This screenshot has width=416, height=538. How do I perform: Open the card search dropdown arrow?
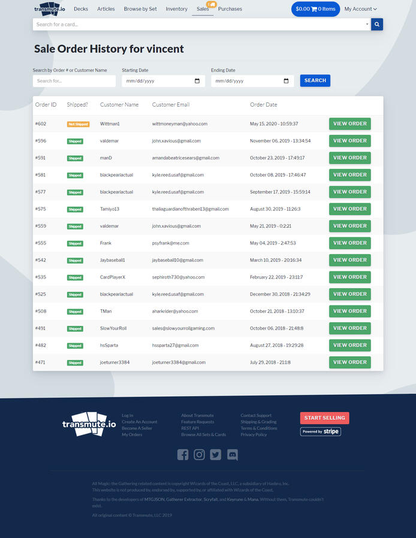[x=367, y=25]
